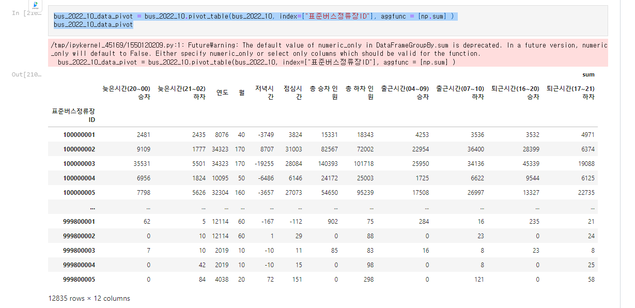This screenshot has width=635, height=308.
Task: Click the cell value 45339
Action: pos(530,164)
